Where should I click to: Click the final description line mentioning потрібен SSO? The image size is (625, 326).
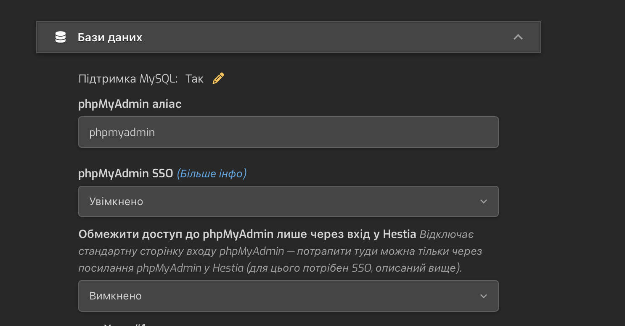point(270,268)
